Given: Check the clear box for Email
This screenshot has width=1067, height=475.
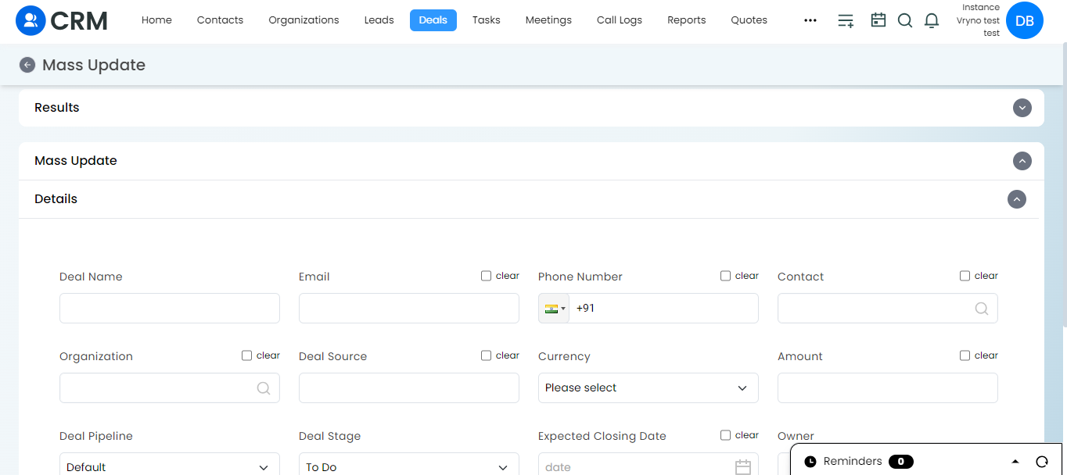Looking at the screenshot, I should click(x=486, y=276).
